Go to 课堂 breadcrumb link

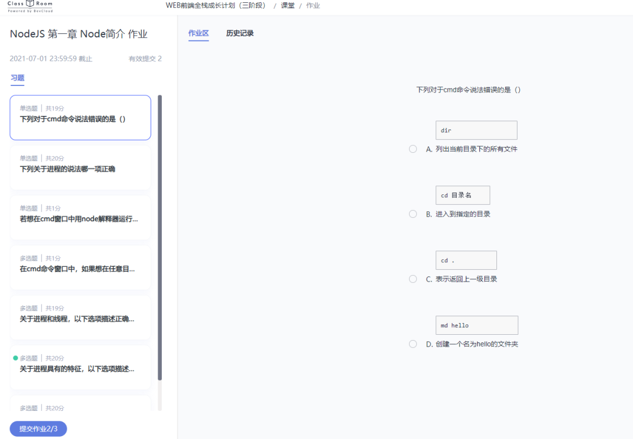point(287,6)
